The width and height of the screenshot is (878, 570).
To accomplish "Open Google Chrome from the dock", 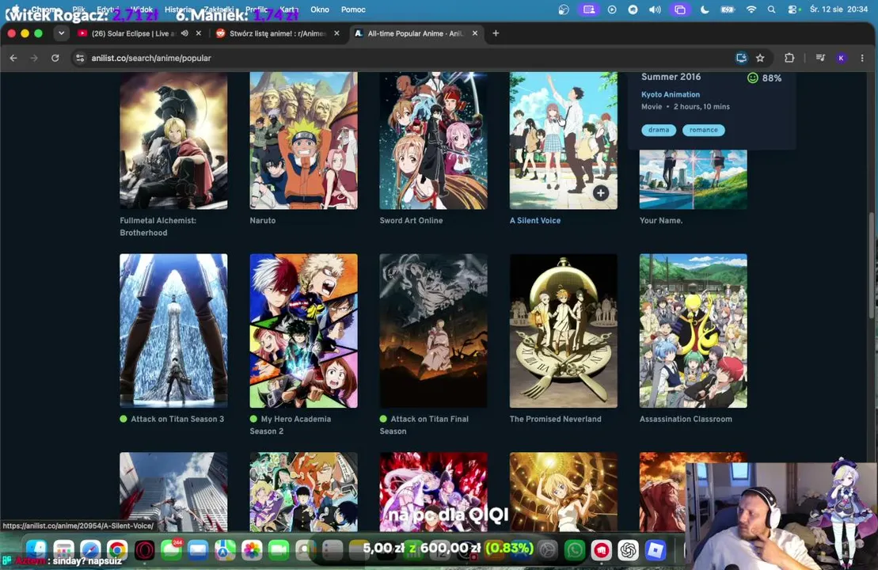I will coord(117,550).
